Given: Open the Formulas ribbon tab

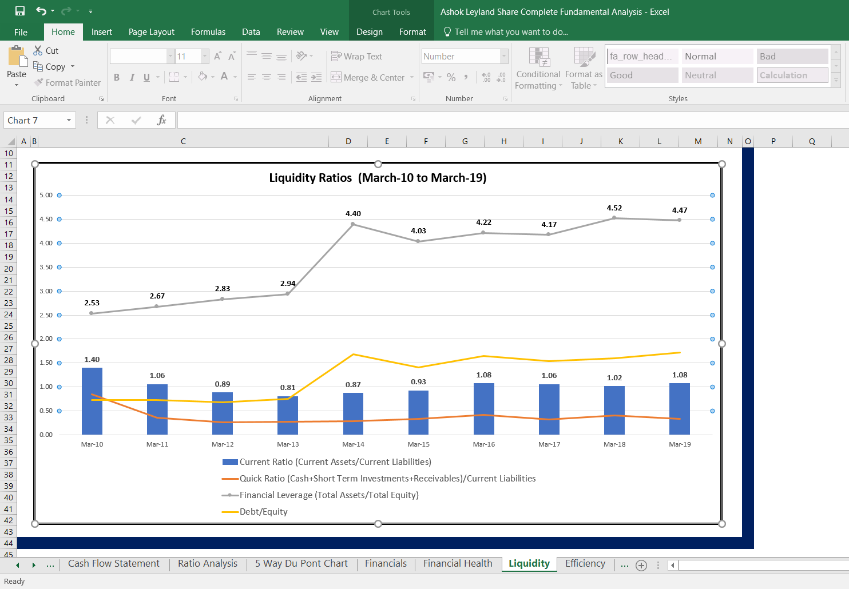Looking at the screenshot, I should 208,32.
